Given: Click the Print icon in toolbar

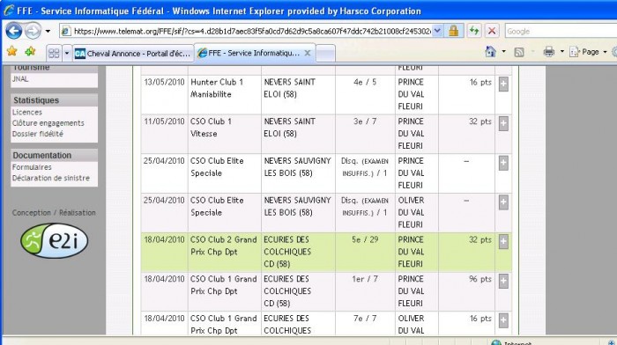Looking at the screenshot, I should tap(548, 51).
